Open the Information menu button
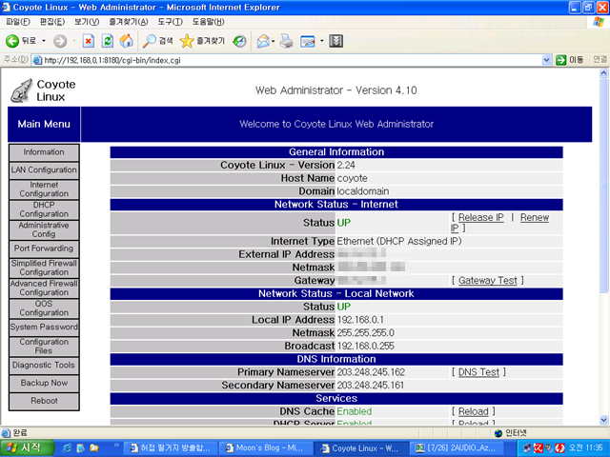The width and height of the screenshot is (610, 457). (44, 152)
